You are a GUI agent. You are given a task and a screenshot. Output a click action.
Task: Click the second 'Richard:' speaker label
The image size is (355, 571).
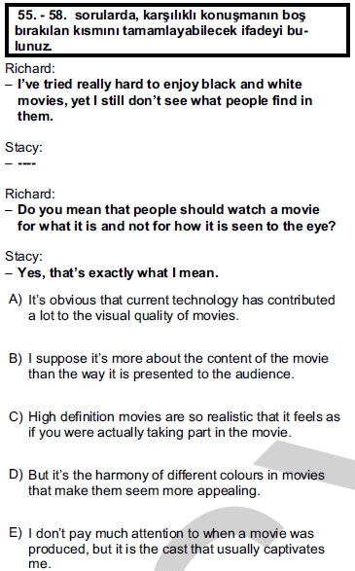tap(30, 194)
